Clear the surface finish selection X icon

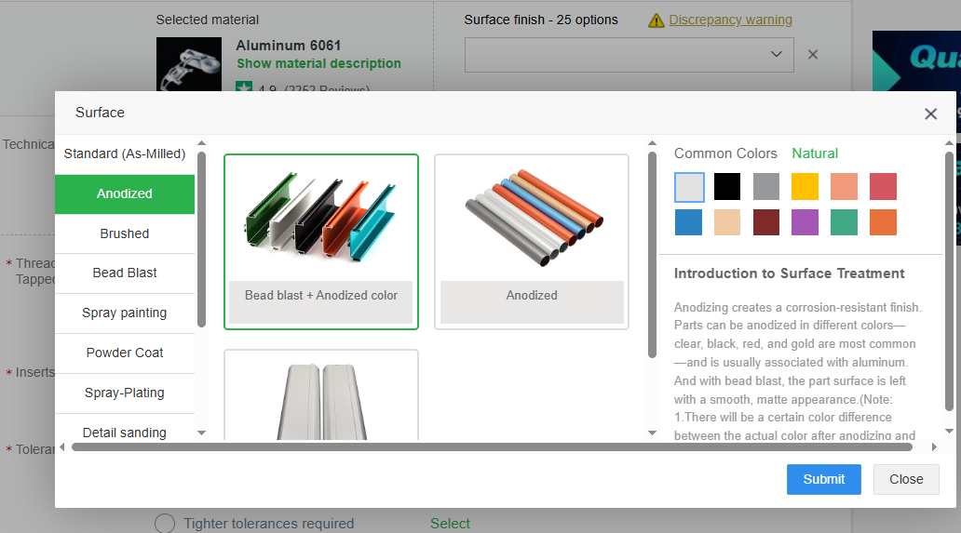(813, 55)
